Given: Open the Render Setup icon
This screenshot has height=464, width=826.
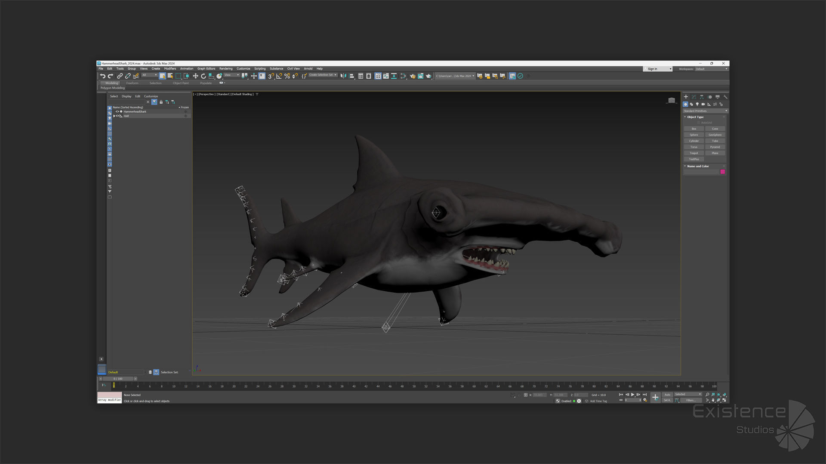Looking at the screenshot, I should (413, 76).
